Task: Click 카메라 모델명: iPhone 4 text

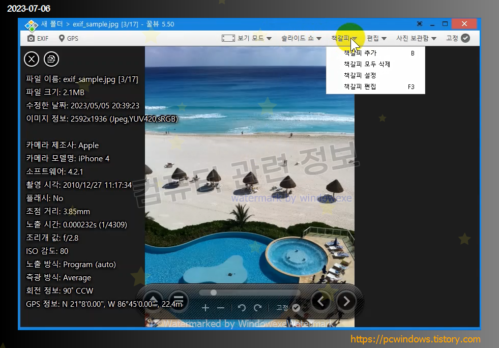Action: [68, 158]
